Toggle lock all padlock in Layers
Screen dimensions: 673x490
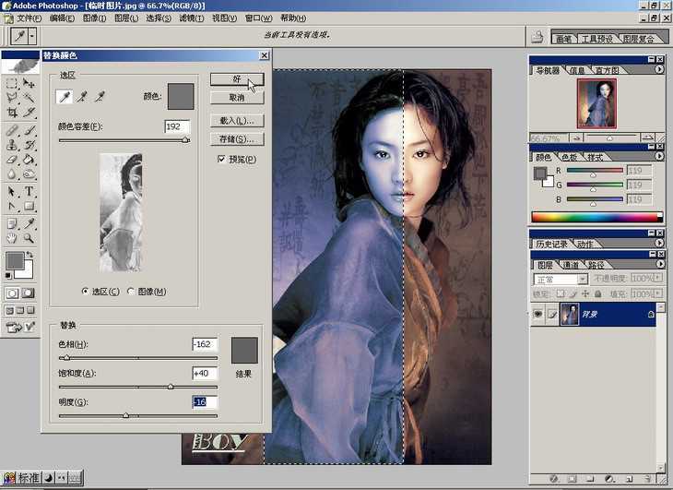[597, 293]
